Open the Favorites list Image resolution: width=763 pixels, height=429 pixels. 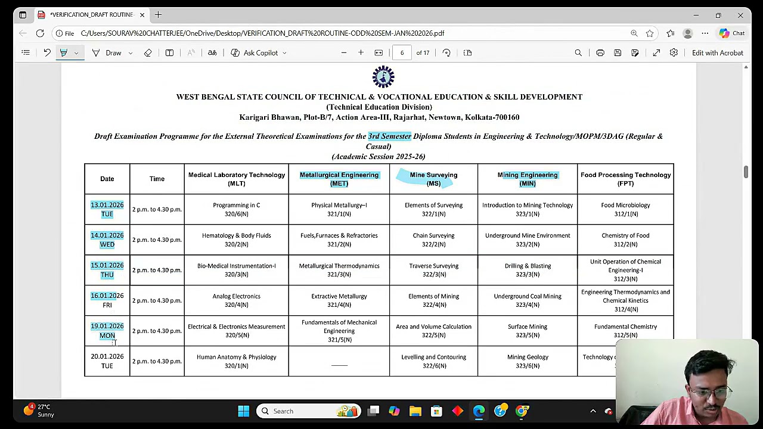(671, 33)
